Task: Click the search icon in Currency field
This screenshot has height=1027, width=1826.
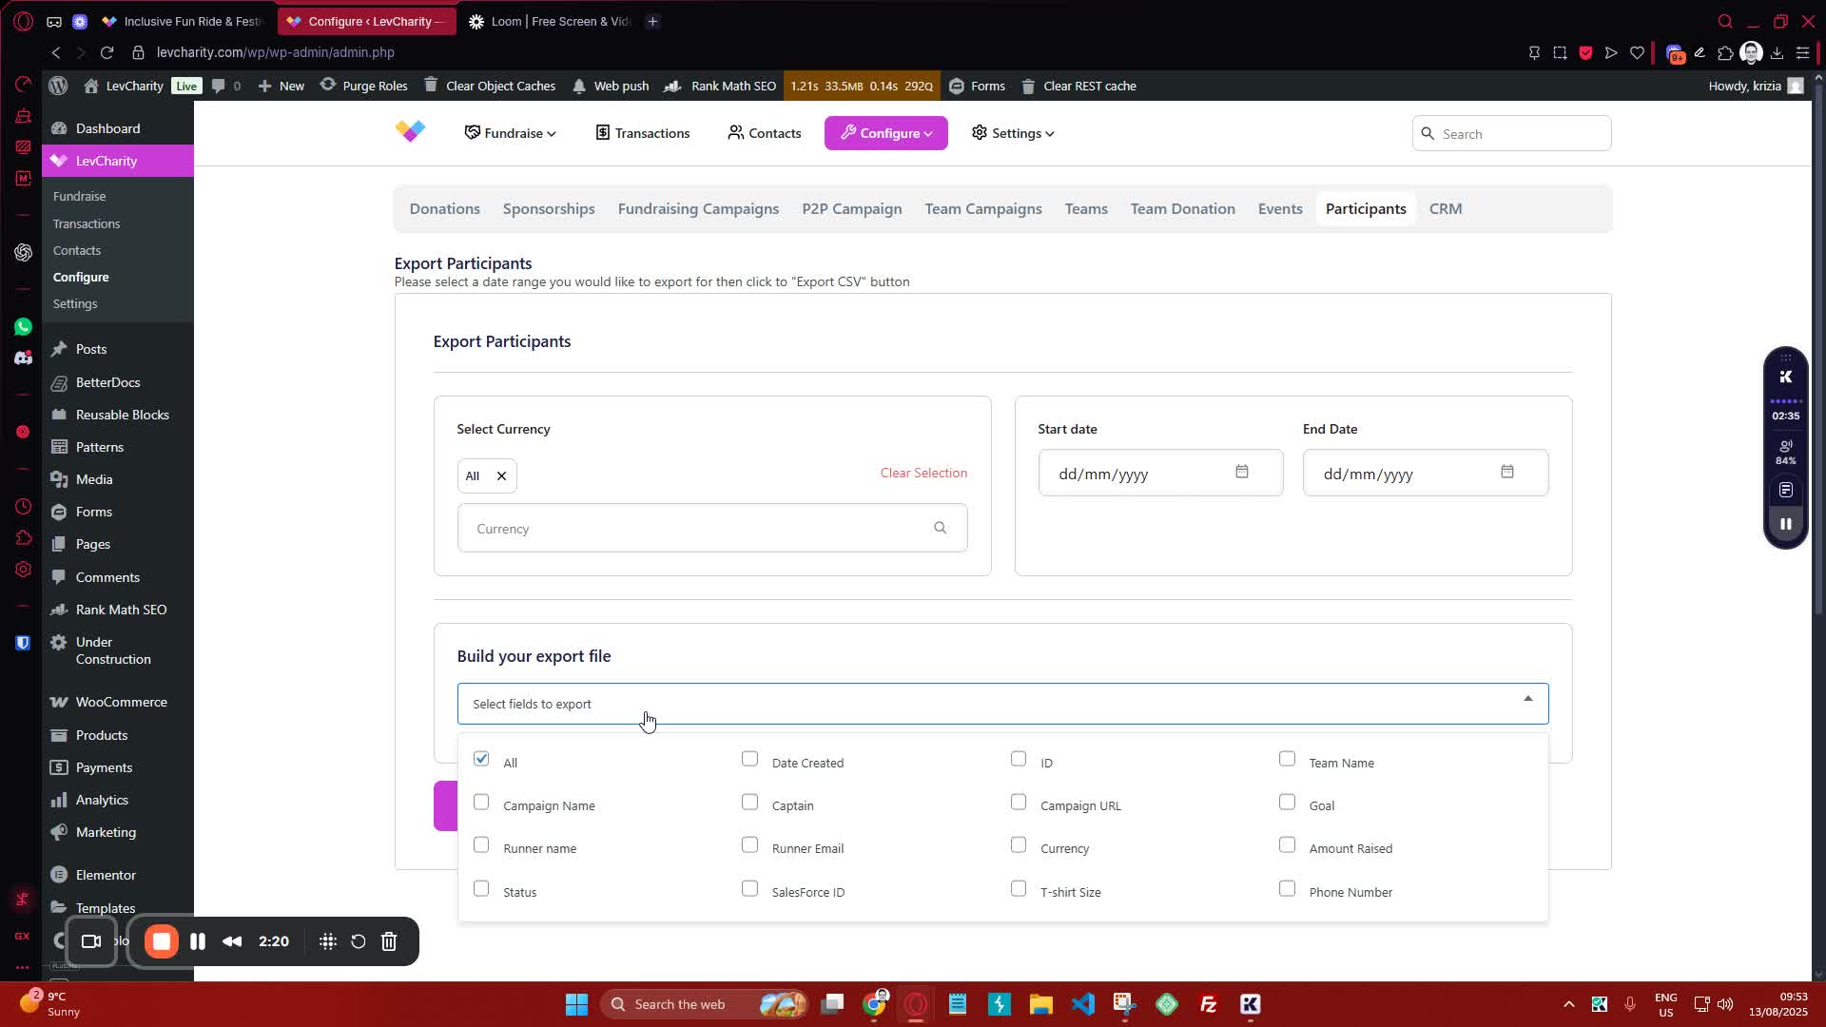Action: click(x=940, y=528)
